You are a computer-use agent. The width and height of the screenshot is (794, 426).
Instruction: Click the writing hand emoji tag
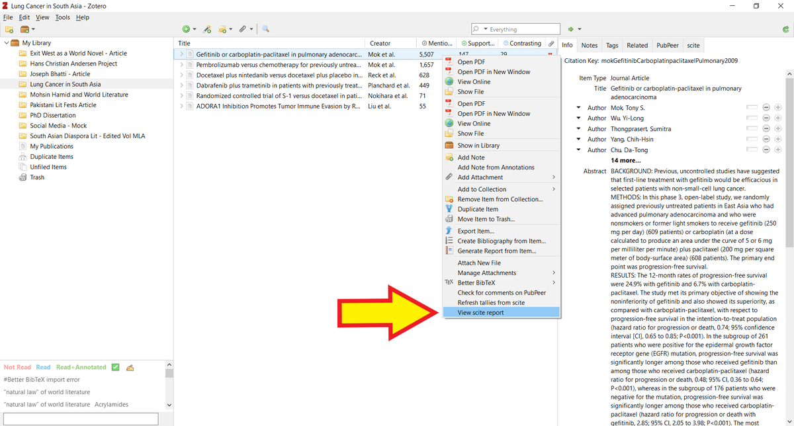pos(130,367)
